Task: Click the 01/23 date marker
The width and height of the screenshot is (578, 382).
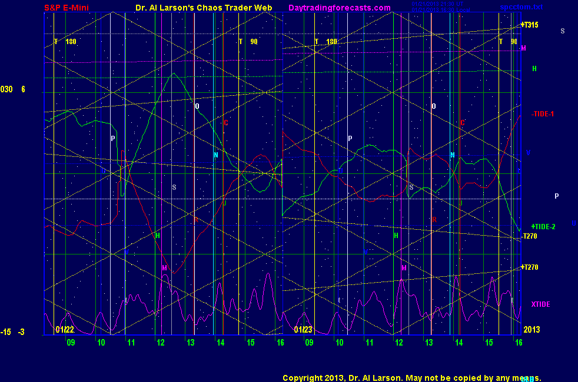Action: [x=303, y=330]
